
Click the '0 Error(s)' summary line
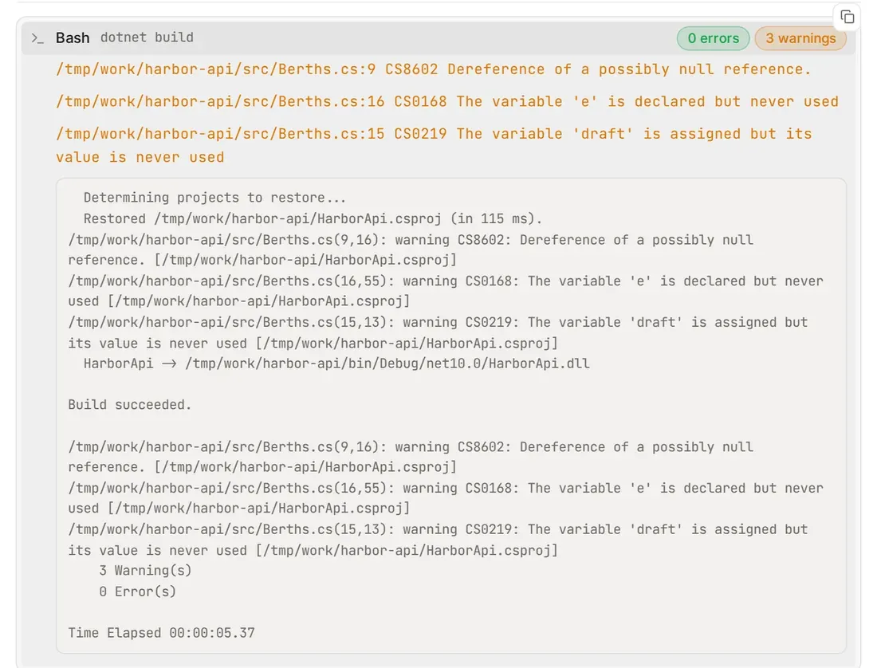tap(138, 591)
